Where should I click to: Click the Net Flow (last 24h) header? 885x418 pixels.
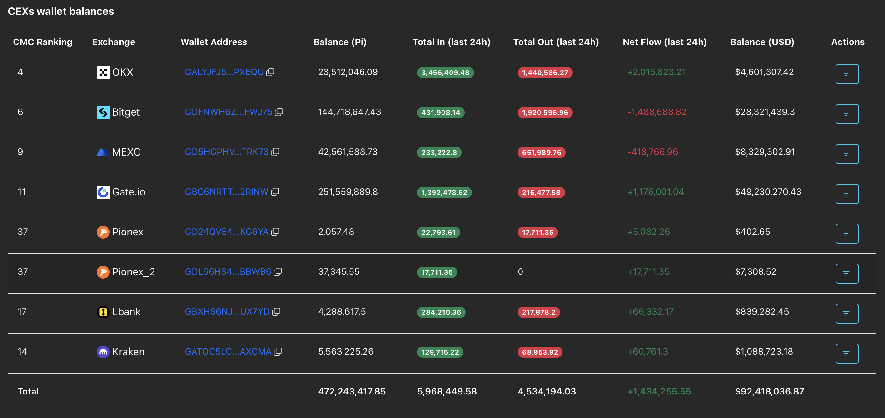pyautogui.click(x=664, y=42)
